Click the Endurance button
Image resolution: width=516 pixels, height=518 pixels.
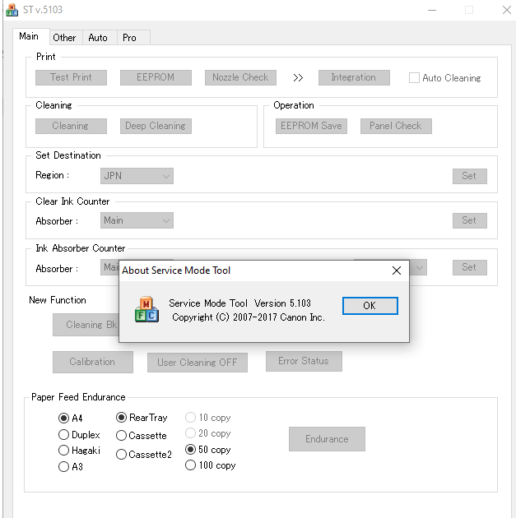click(327, 439)
